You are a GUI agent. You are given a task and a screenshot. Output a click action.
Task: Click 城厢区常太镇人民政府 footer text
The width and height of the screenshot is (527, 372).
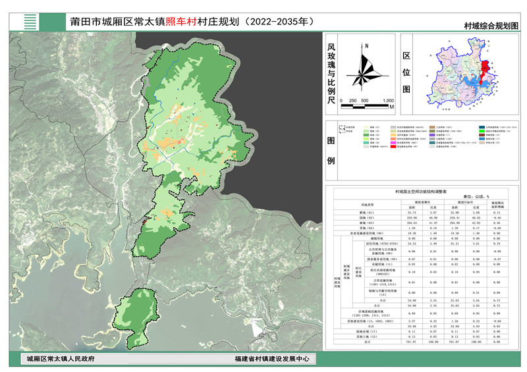point(61,359)
